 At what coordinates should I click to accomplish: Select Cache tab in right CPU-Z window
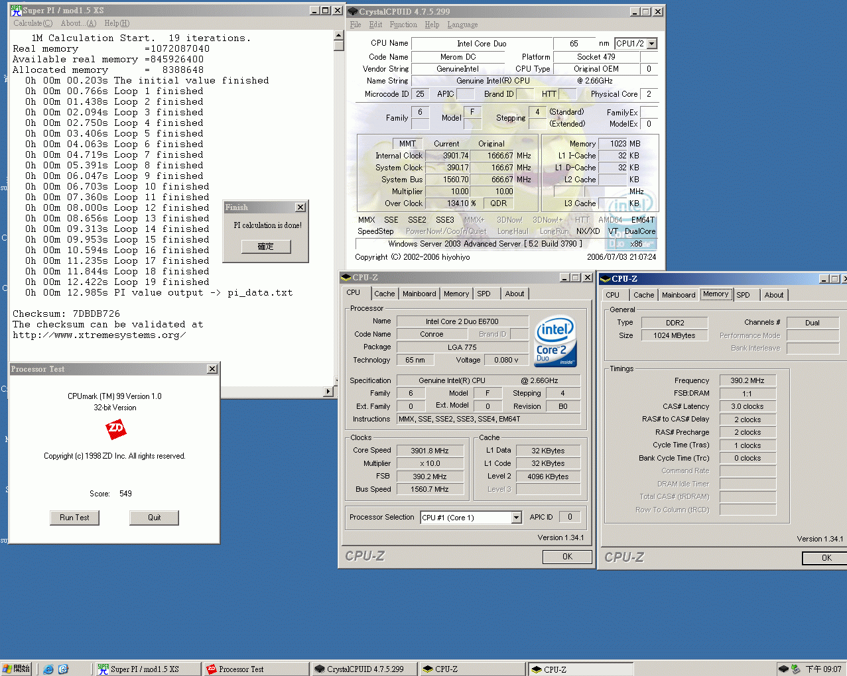643,295
